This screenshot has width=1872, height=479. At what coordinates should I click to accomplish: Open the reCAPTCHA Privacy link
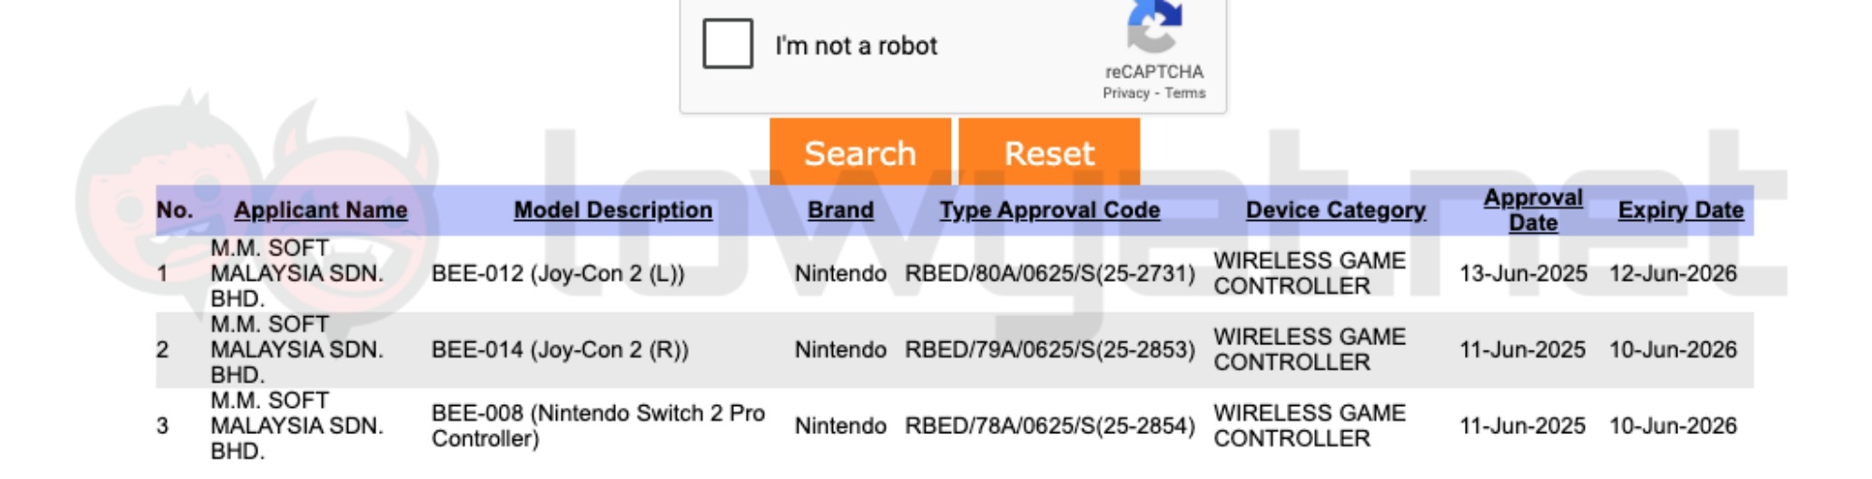1125,93
